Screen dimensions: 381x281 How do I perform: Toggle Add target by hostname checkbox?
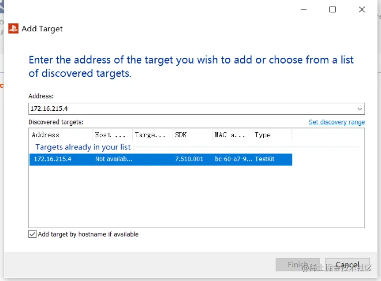click(32, 234)
